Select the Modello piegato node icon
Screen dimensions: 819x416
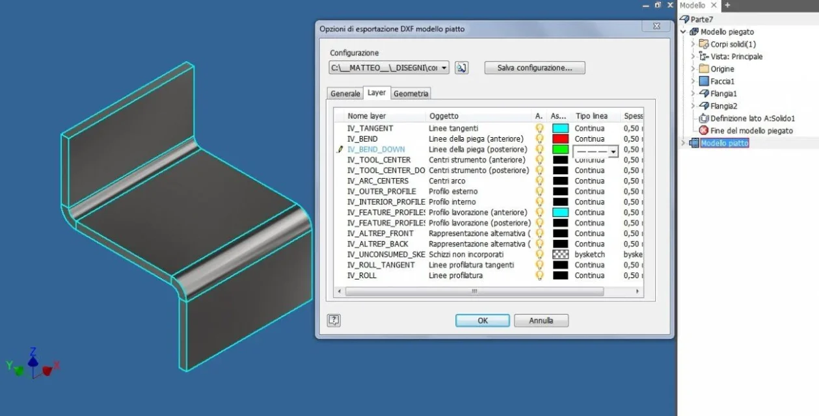pos(694,32)
